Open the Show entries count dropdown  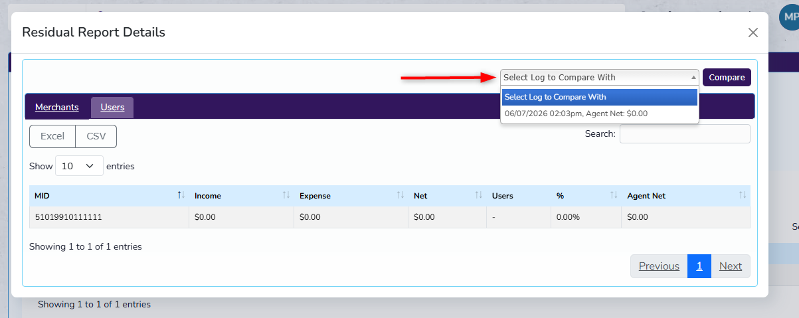click(x=79, y=166)
